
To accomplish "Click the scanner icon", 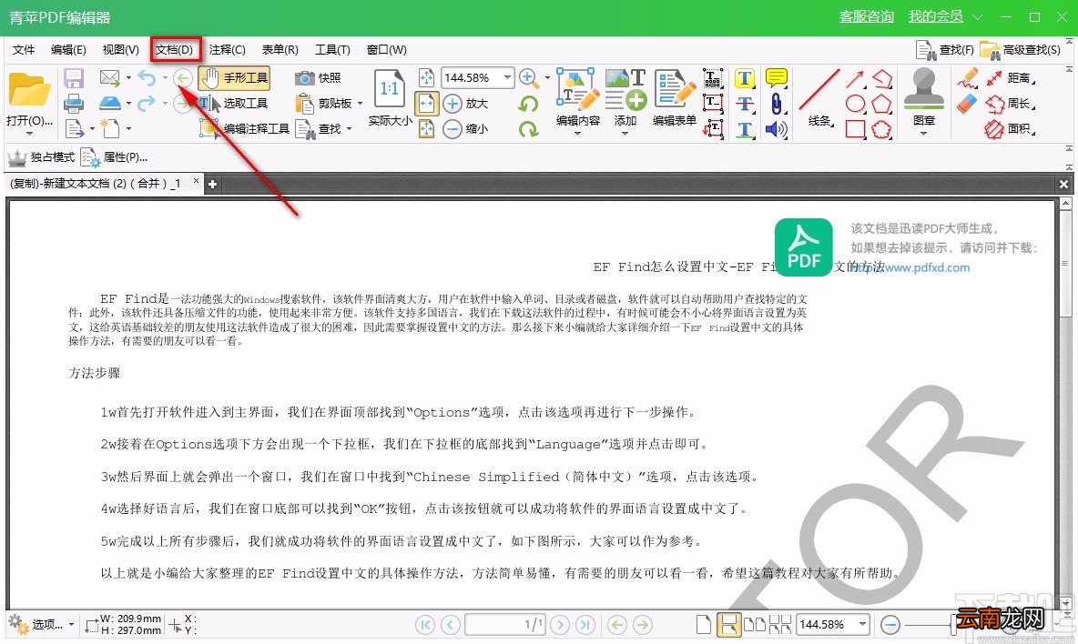I will pos(110,103).
